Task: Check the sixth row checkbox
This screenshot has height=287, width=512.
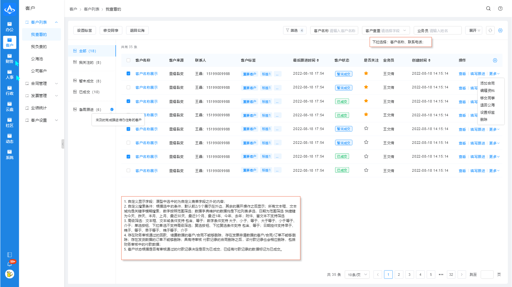Action: [x=128, y=143]
